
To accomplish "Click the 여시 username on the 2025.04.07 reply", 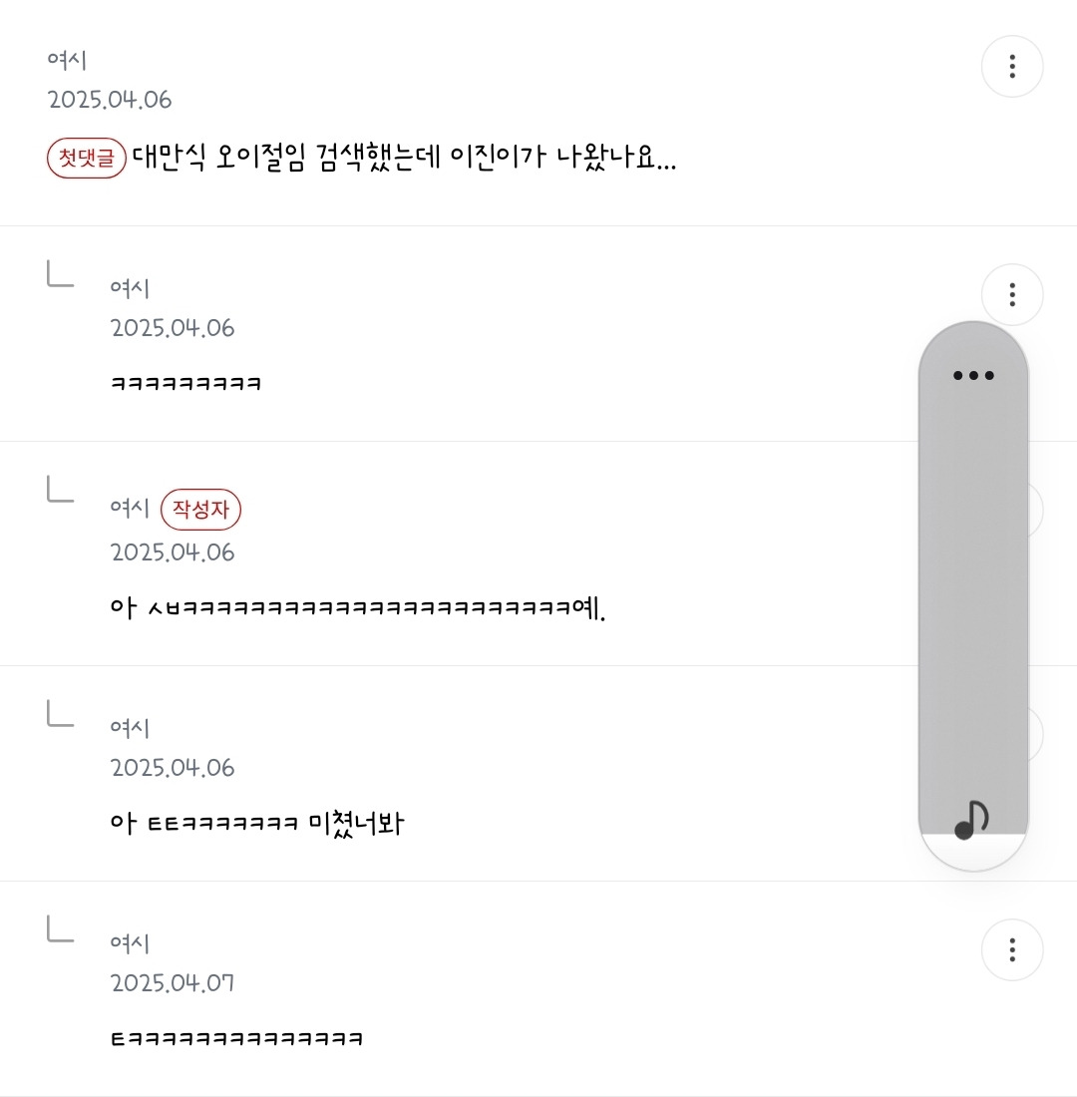I will point(130,942).
